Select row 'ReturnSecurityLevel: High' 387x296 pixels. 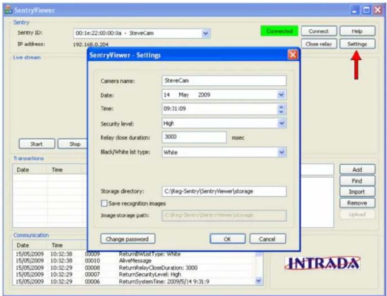tap(135, 274)
